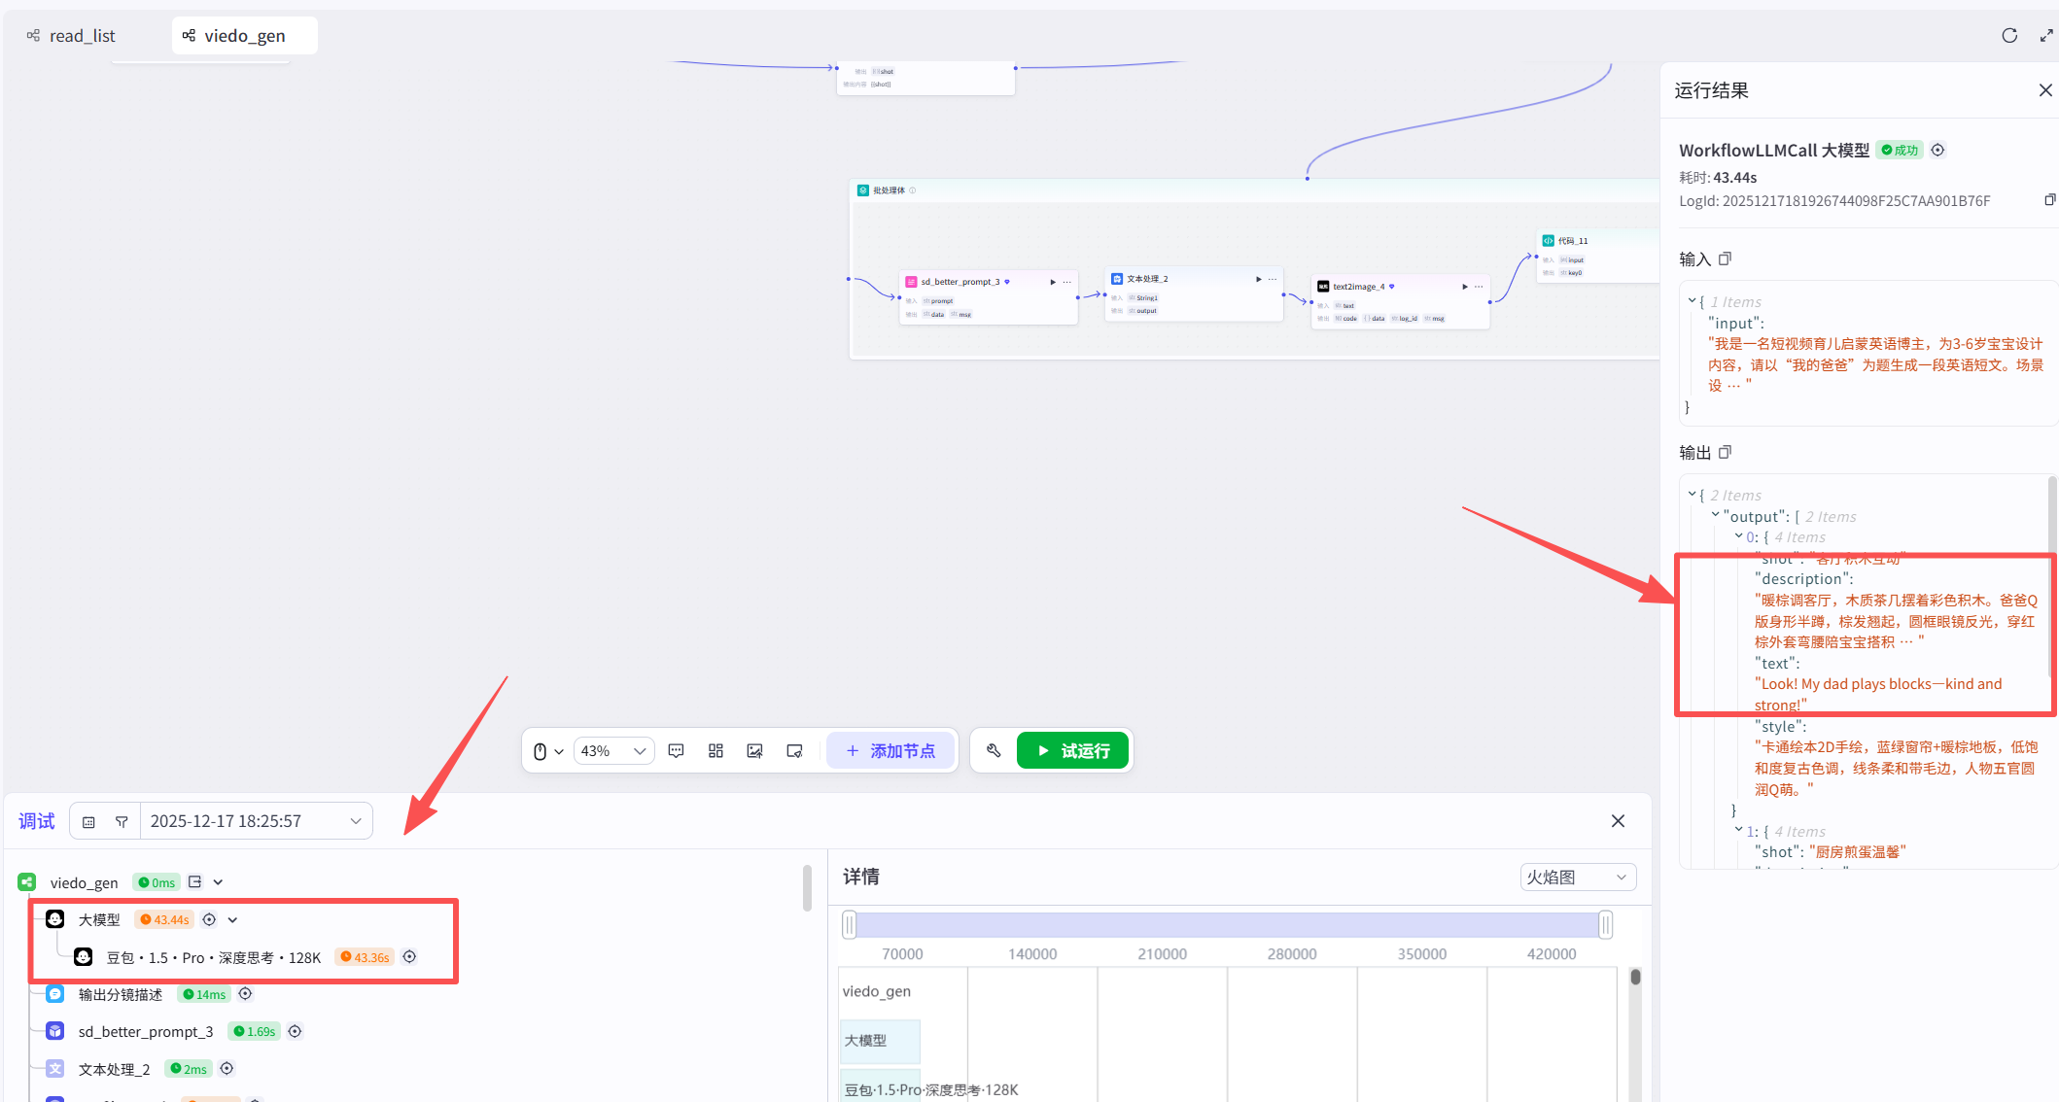
Task: Open the 43% zoom level dropdown
Action: point(613,751)
